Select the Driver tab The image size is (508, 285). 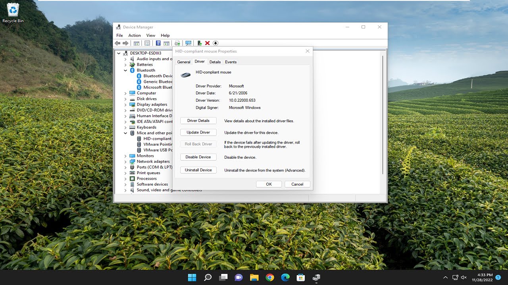(200, 61)
